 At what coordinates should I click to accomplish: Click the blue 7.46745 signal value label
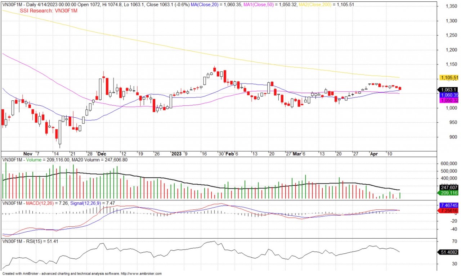[449, 204]
